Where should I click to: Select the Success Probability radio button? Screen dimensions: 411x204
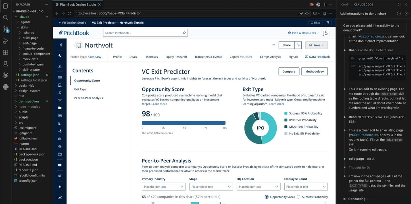coord(298,197)
